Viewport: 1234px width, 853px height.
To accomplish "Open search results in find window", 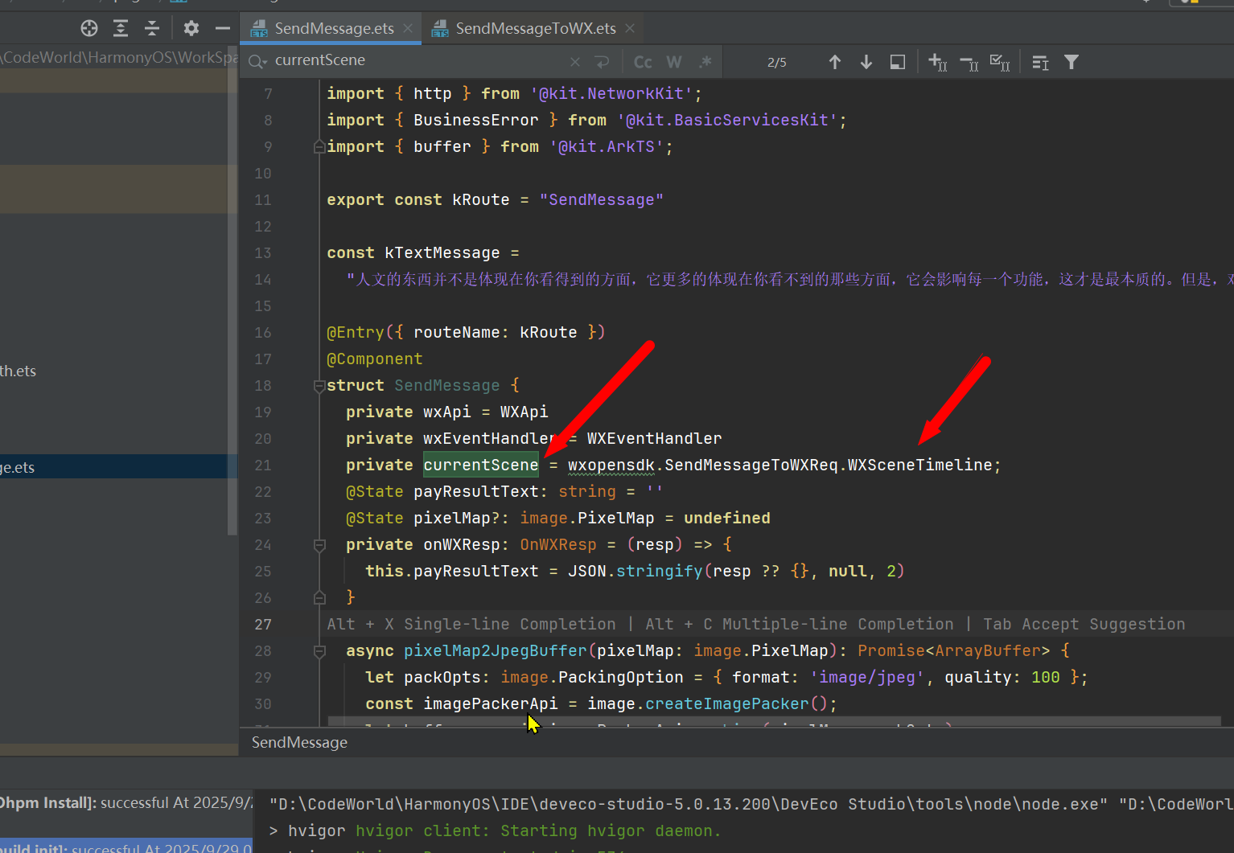I will click(898, 62).
